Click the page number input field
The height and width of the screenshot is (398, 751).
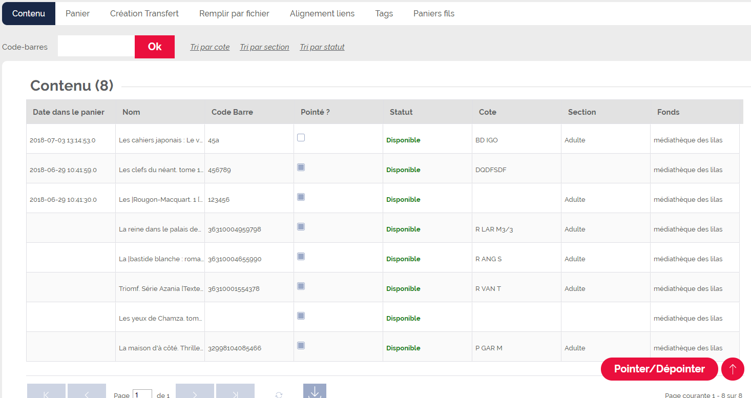142,394
